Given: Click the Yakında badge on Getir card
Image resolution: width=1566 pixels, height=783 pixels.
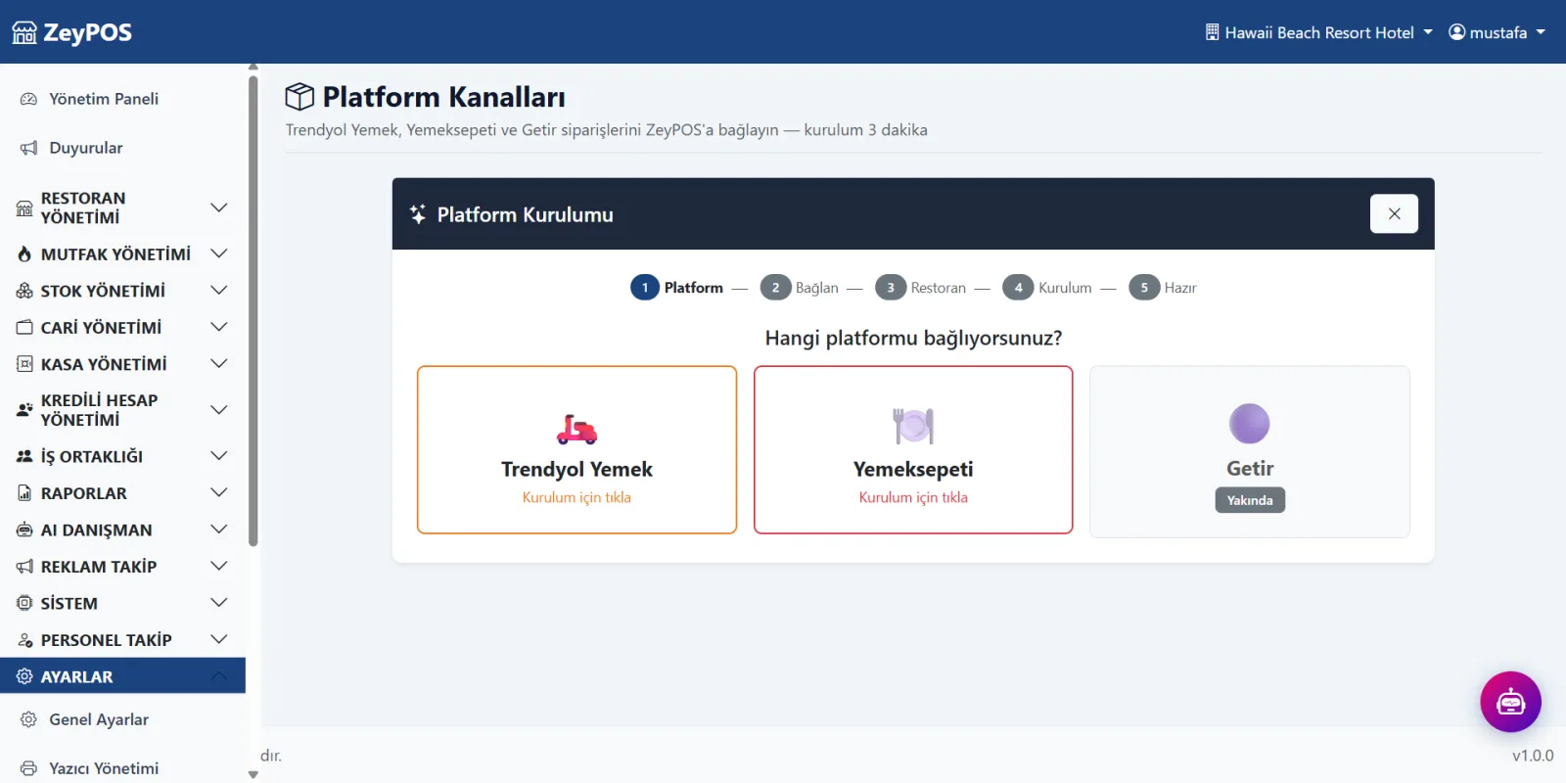Looking at the screenshot, I should [1250, 500].
